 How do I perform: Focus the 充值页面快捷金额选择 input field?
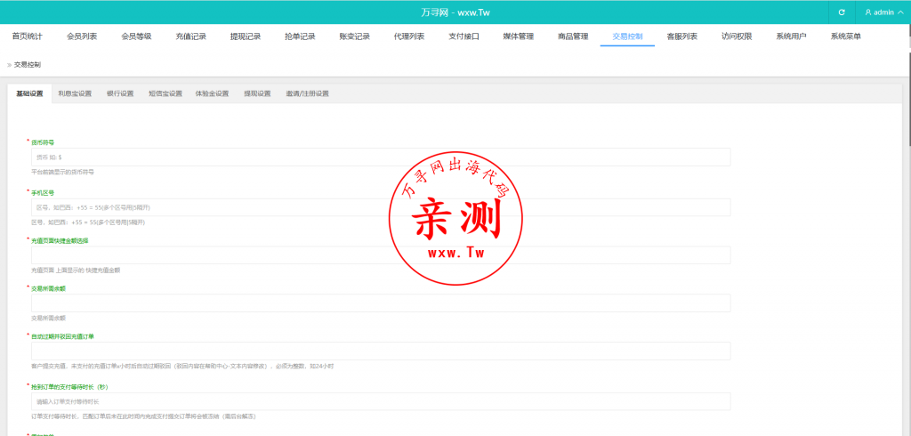point(381,255)
